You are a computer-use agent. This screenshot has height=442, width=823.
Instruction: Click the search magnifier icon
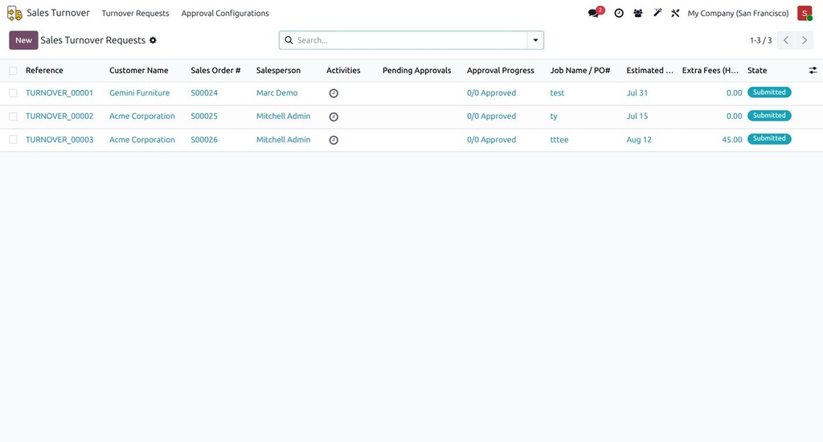289,40
